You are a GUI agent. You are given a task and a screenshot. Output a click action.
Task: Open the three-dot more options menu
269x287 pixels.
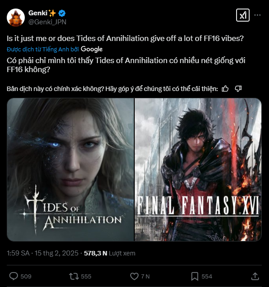coord(257,15)
